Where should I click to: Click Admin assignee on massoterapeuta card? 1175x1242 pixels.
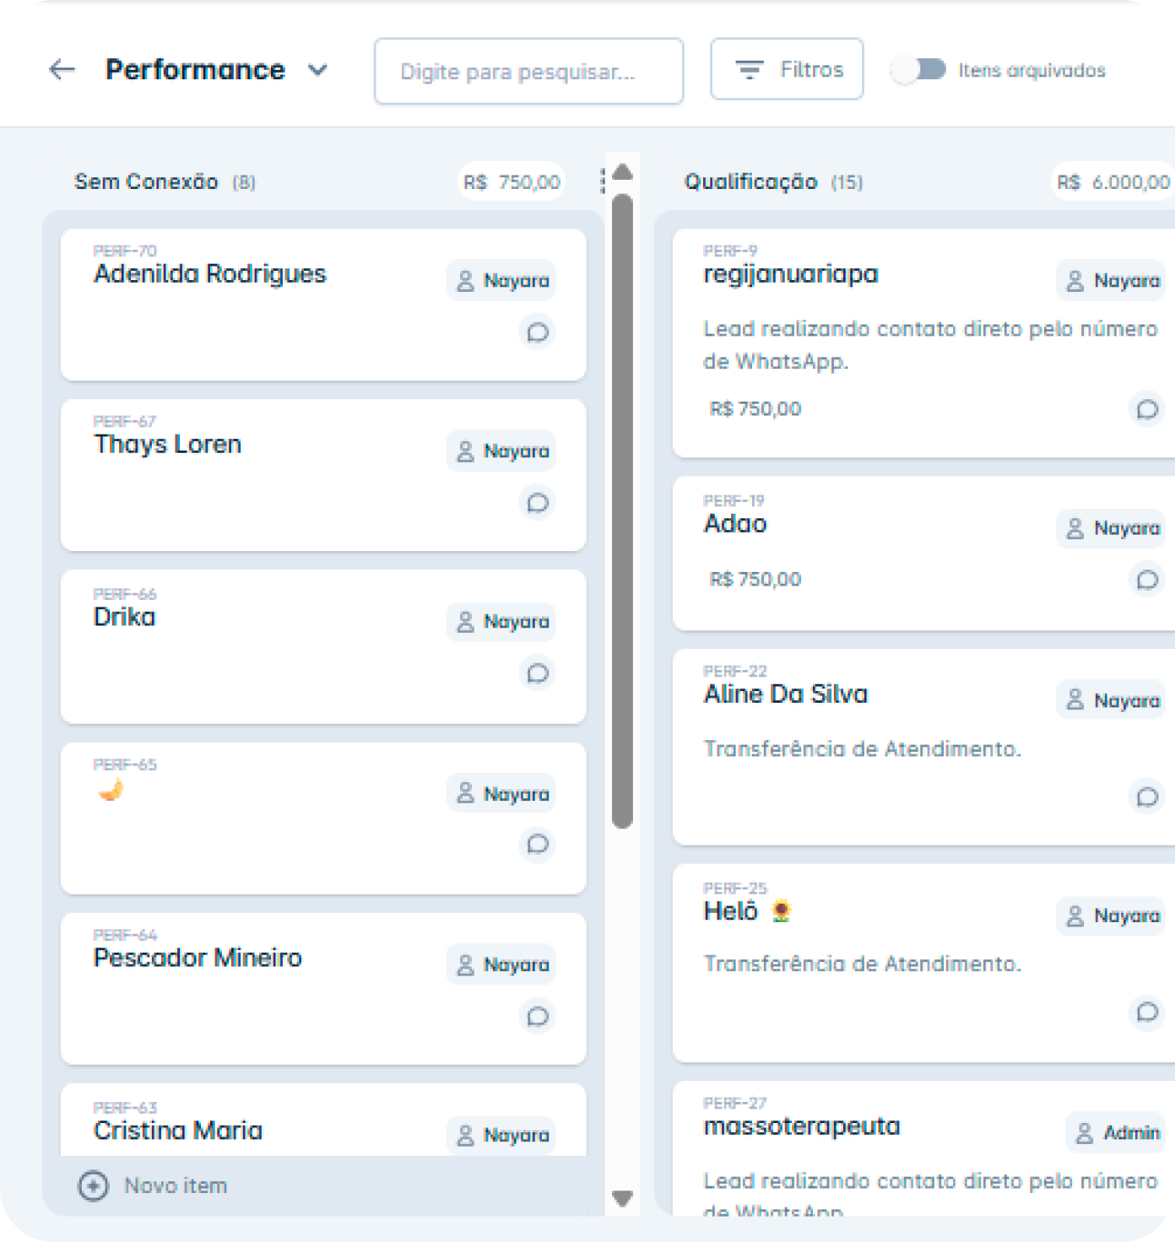click(x=1117, y=1132)
